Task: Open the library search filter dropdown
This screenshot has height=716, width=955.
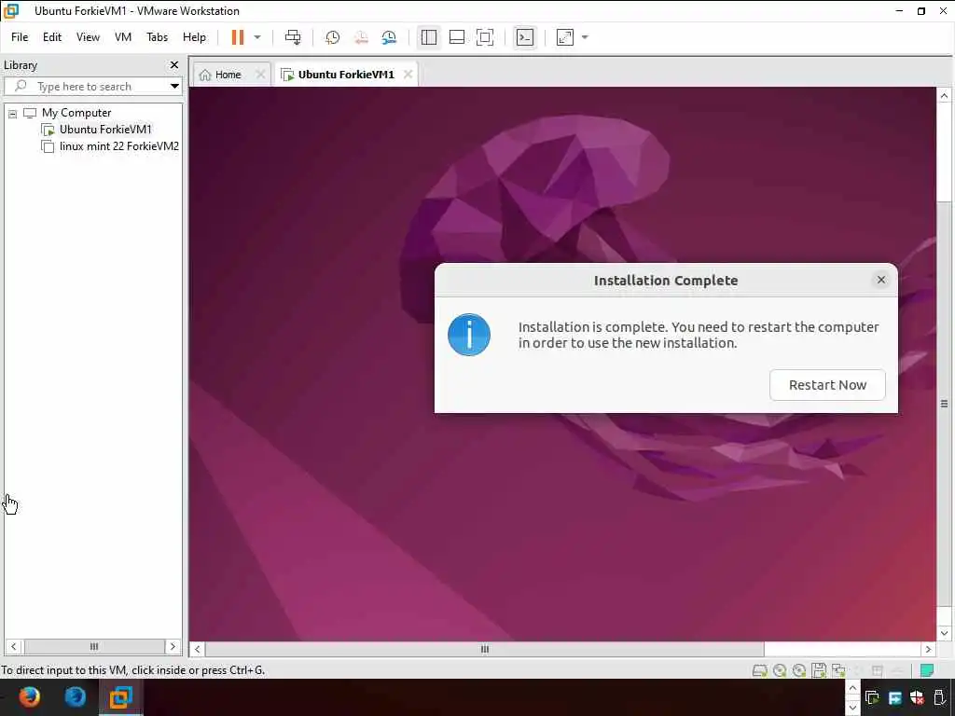Action: click(174, 87)
